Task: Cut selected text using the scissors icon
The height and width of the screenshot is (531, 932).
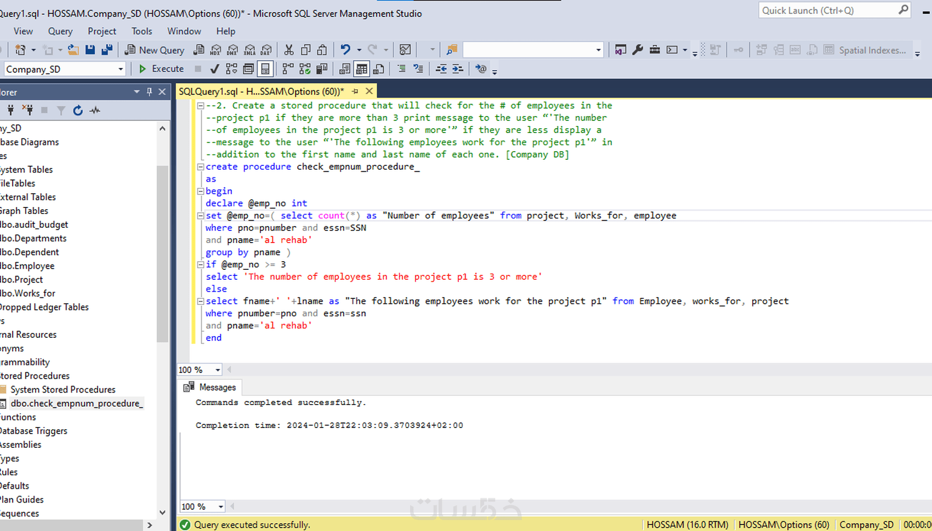Action: (x=289, y=50)
